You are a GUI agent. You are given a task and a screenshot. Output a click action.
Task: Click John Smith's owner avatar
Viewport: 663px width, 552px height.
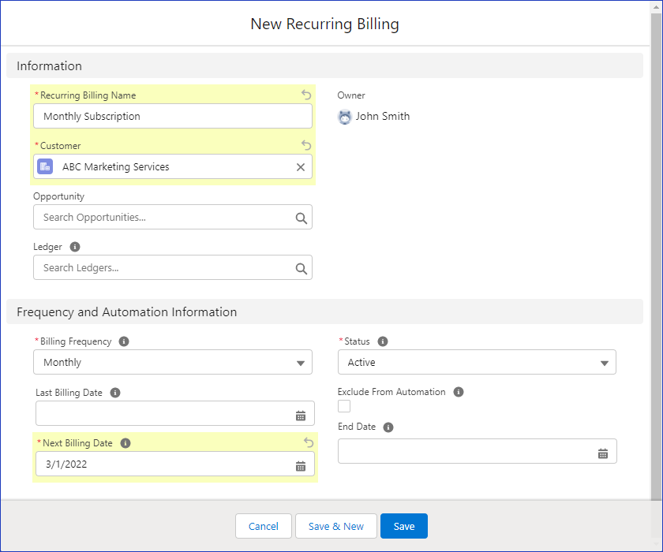point(345,117)
